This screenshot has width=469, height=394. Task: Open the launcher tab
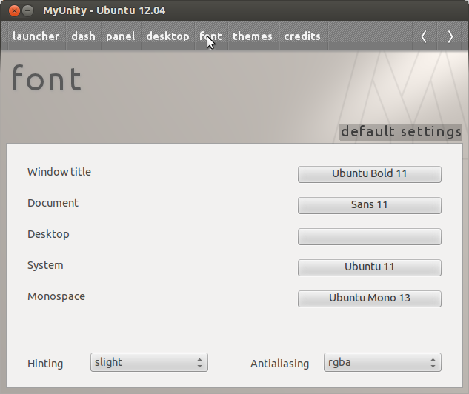36,36
